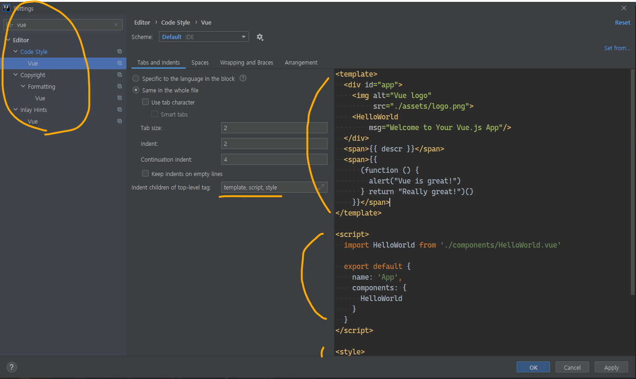Select Inlay Hints tree item
This screenshot has height=379, width=636.
[x=33, y=110]
